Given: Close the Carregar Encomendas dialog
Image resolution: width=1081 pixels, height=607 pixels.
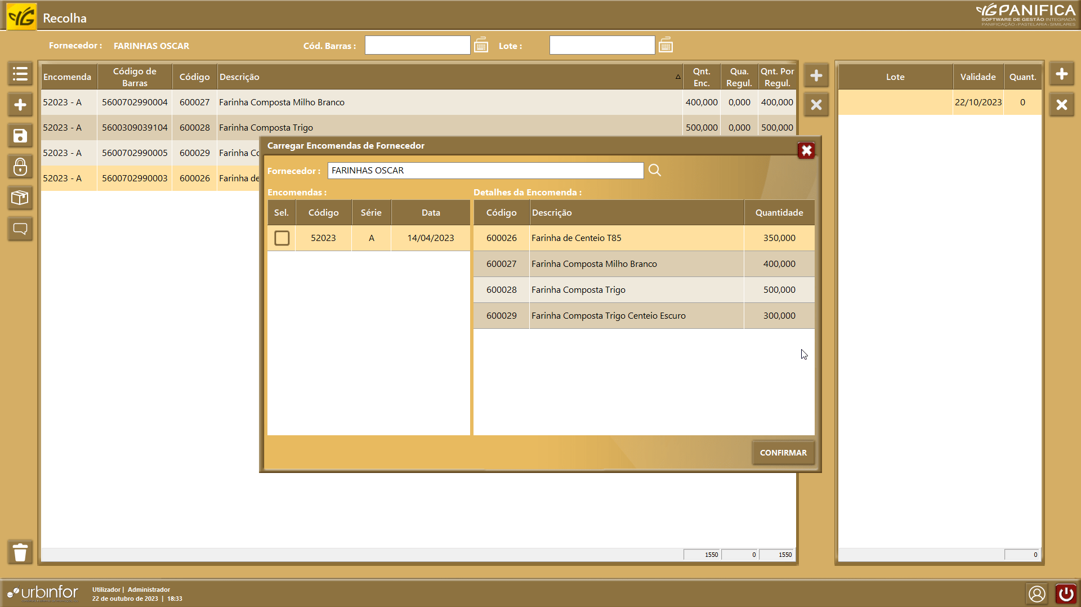Looking at the screenshot, I should [806, 150].
